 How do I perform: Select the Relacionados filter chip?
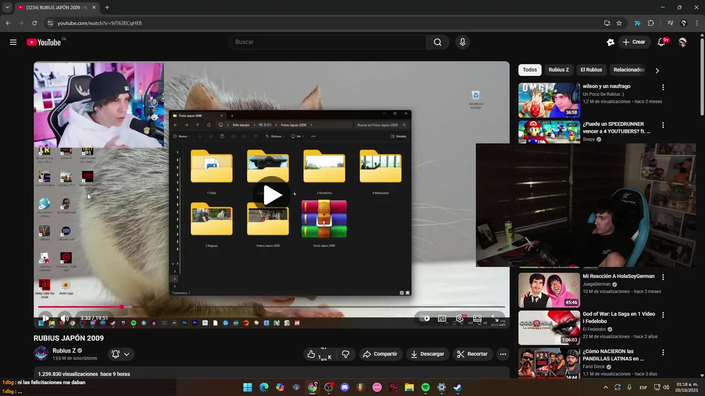629,70
